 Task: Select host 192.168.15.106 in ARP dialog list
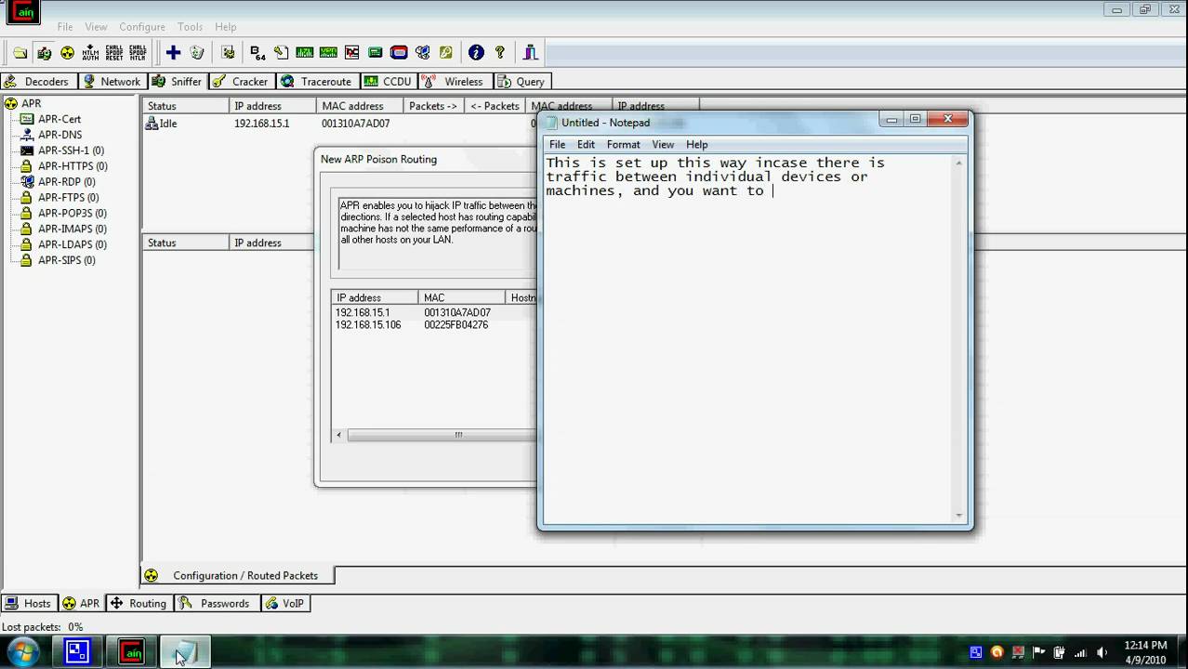point(368,325)
